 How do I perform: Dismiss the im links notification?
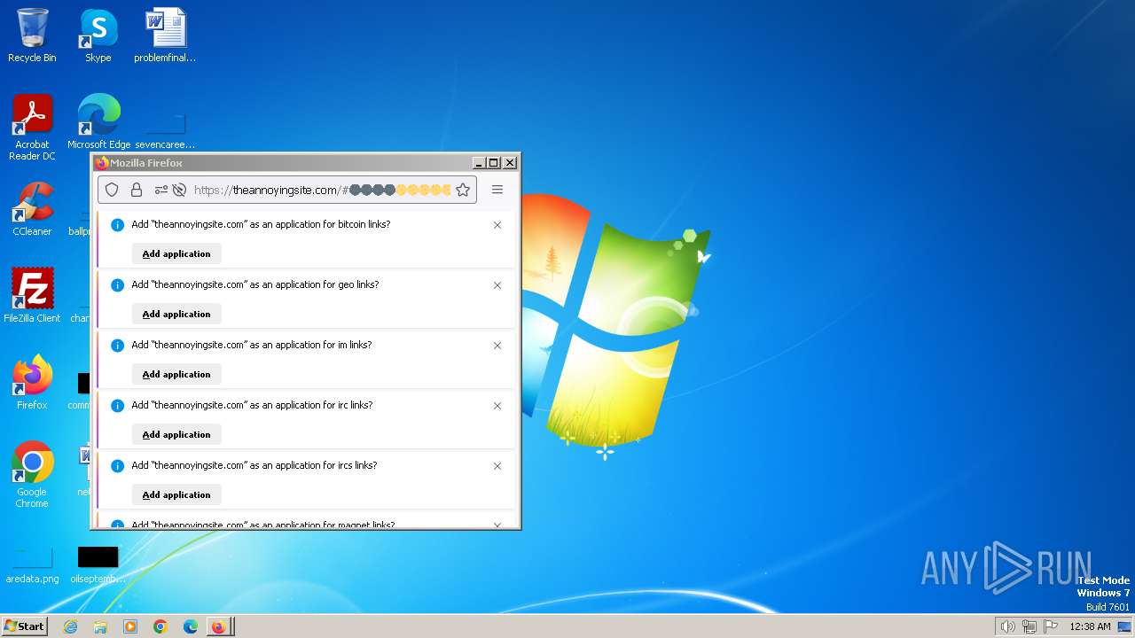(497, 346)
